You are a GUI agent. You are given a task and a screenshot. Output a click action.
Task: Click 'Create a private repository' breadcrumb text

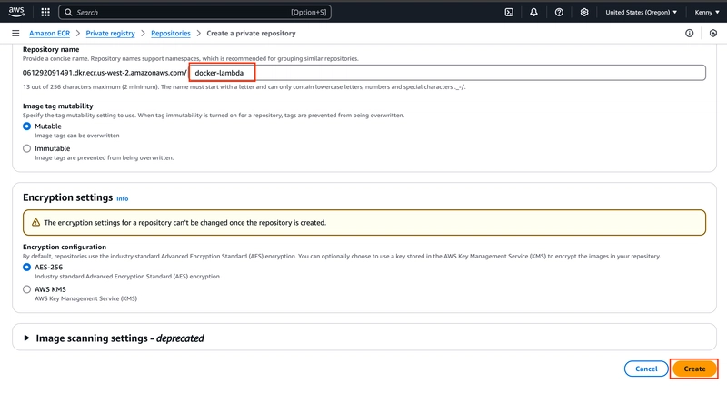251,33
